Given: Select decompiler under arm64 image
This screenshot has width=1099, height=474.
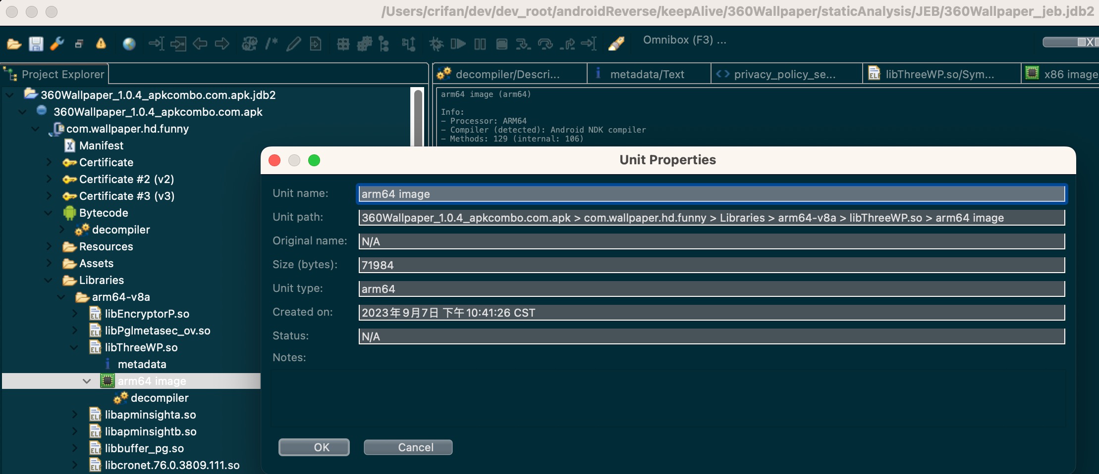Looking at the screenshot, I should pyautogui.click(x=160, y=398).
